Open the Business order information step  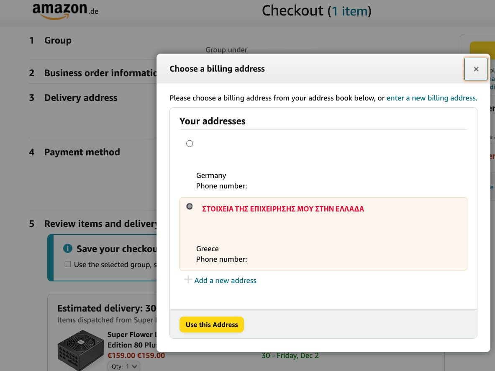coord(100,73)
